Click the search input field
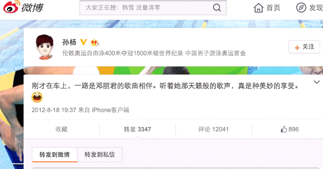The width and height of the screenshot is (323, 169). click(x=146, y=8)
